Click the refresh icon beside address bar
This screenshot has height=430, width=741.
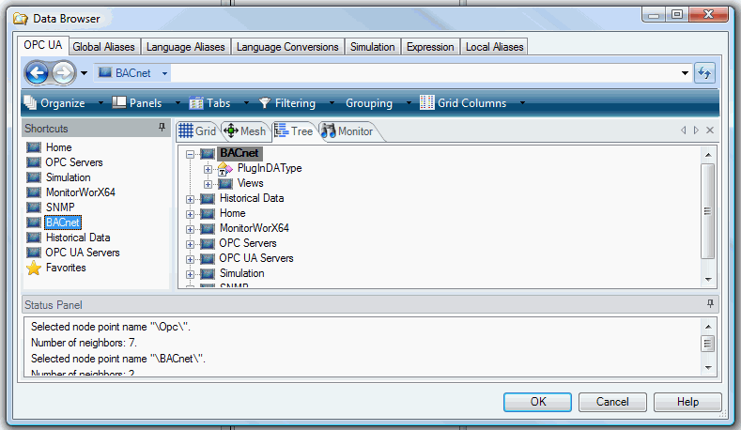tap(704, 73)
